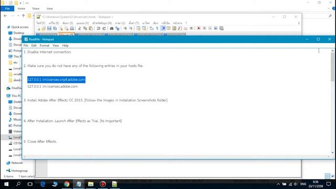This screenshot has height=189, width=336.
Task: Click highlighted line 'lmlicenses.wip4.adobe.com'
Action: click(x=56, y=79)
